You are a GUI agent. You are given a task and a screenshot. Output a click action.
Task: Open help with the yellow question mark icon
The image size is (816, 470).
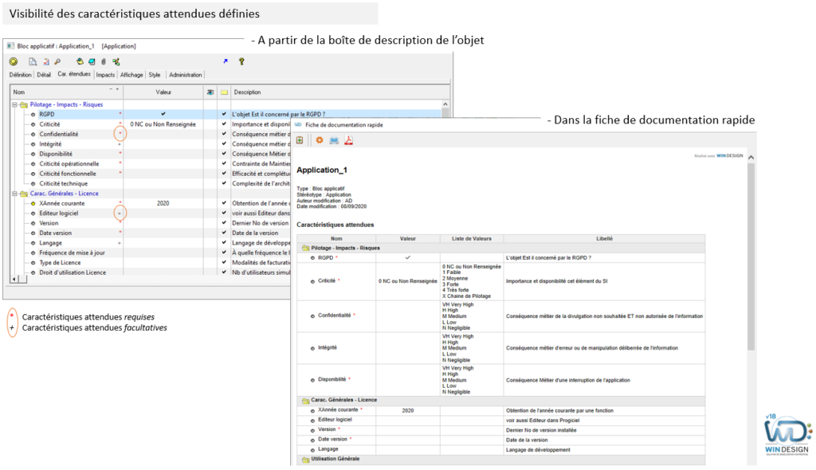click(x=241, y=61)
